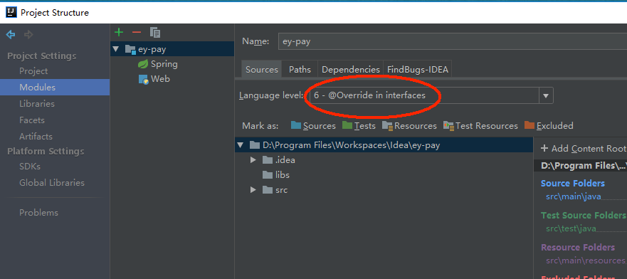
Task: Select the Web facet icon
Action: [x=144, y=79]
